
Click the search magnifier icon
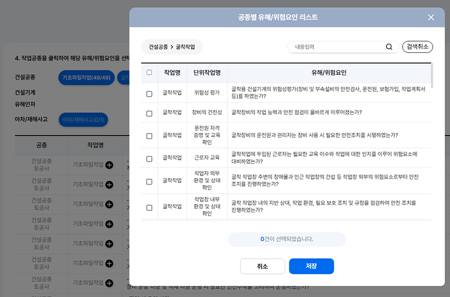click(389, 47)
